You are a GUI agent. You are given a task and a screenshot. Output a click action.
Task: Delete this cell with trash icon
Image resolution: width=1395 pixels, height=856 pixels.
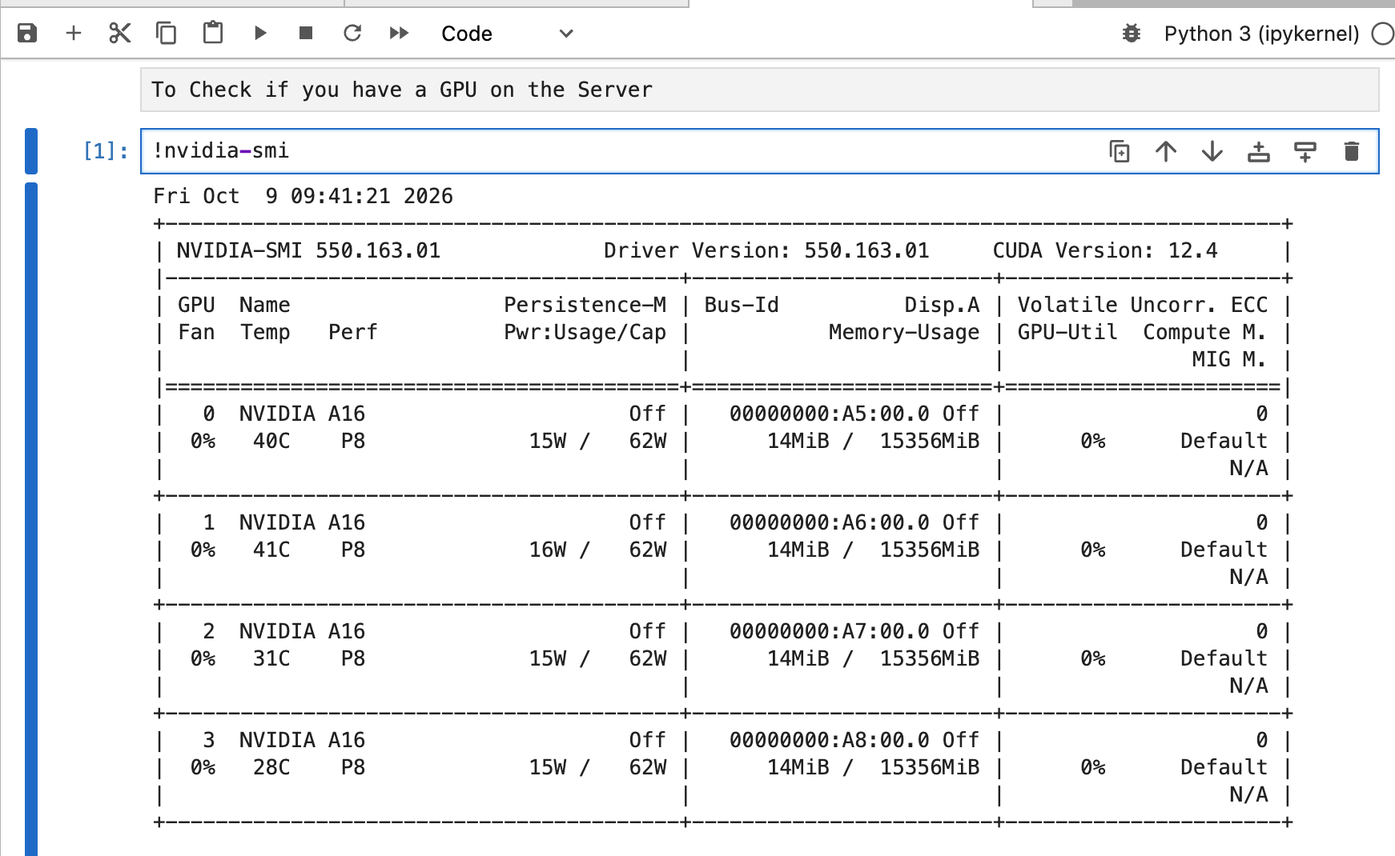(x=1352, y=151)
